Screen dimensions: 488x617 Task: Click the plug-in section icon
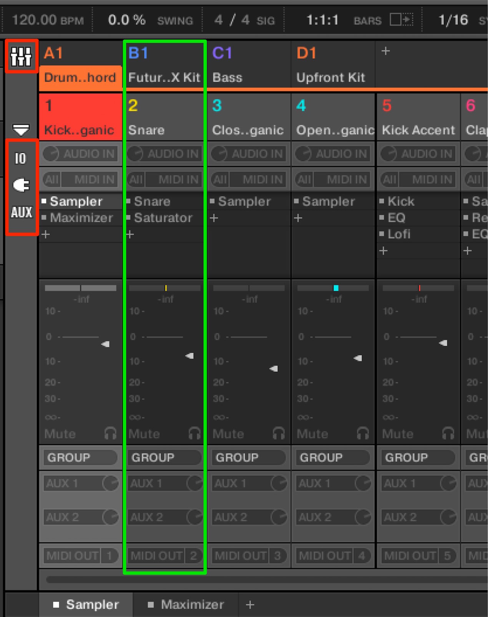[21, 185]
